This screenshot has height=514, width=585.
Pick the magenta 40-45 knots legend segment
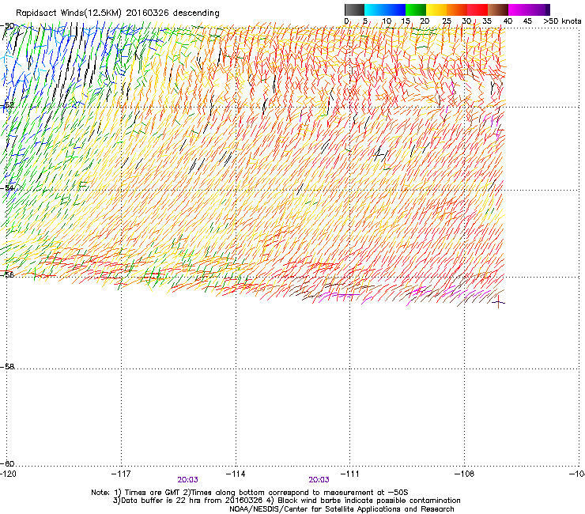pyautogui.click(x=519, y=9)
